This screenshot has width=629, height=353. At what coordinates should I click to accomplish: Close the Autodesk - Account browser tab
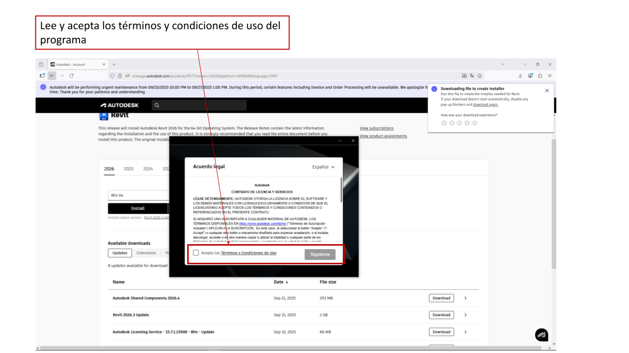[104, 64]
